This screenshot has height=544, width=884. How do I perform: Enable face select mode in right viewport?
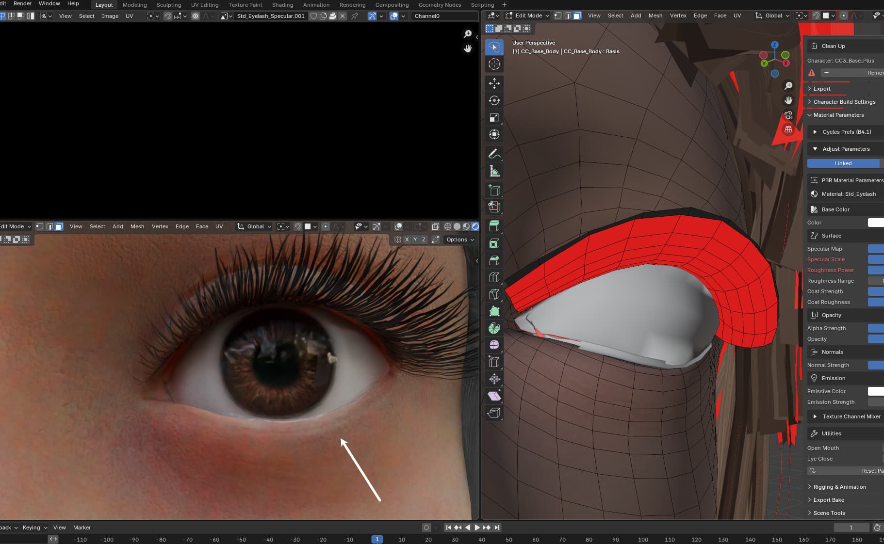(x=577, y=16)
